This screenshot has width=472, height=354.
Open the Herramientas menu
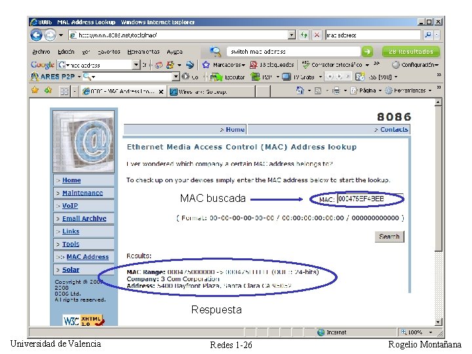pyautogui.click(x=144, y=52)
